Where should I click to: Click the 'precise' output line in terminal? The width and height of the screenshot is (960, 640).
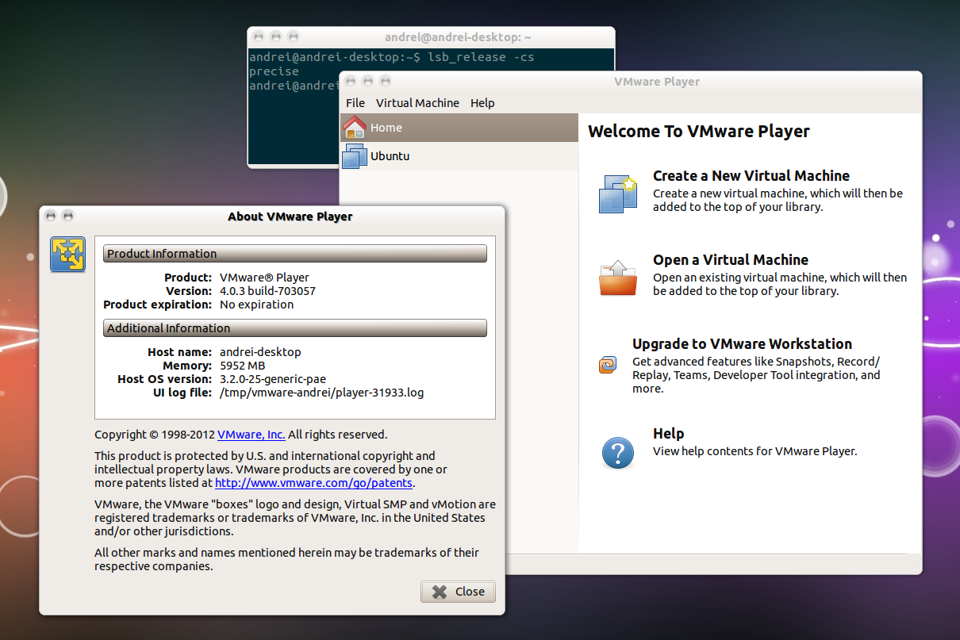click(274, 71)
